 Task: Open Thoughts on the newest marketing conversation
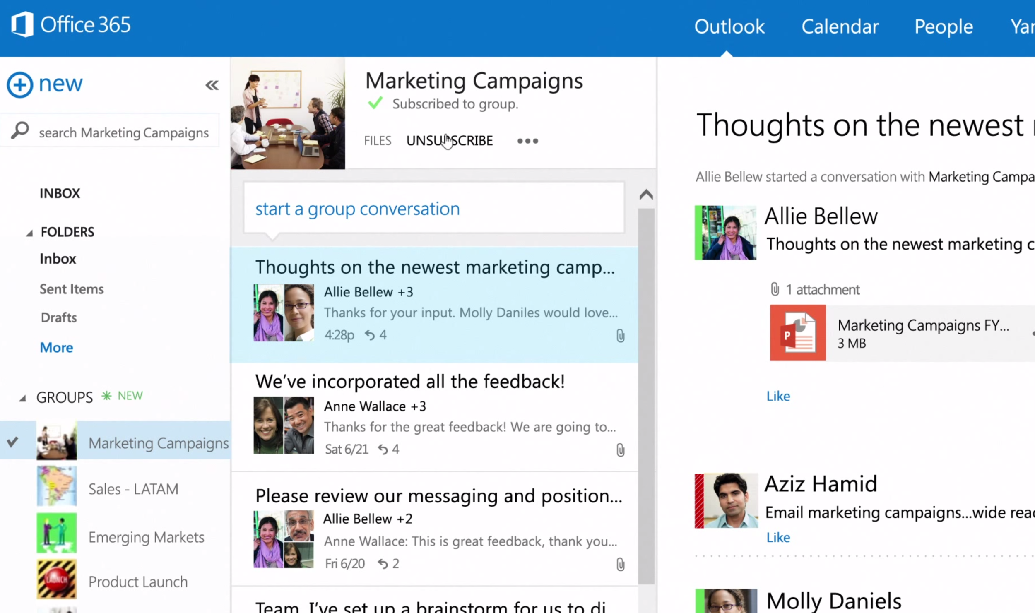(x=434, y=305)
